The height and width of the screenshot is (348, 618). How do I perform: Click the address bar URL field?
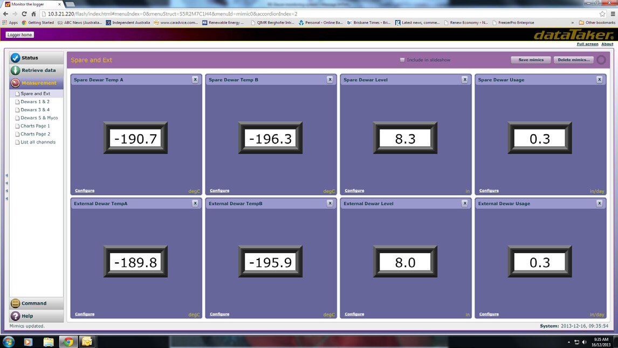point(319,14)
